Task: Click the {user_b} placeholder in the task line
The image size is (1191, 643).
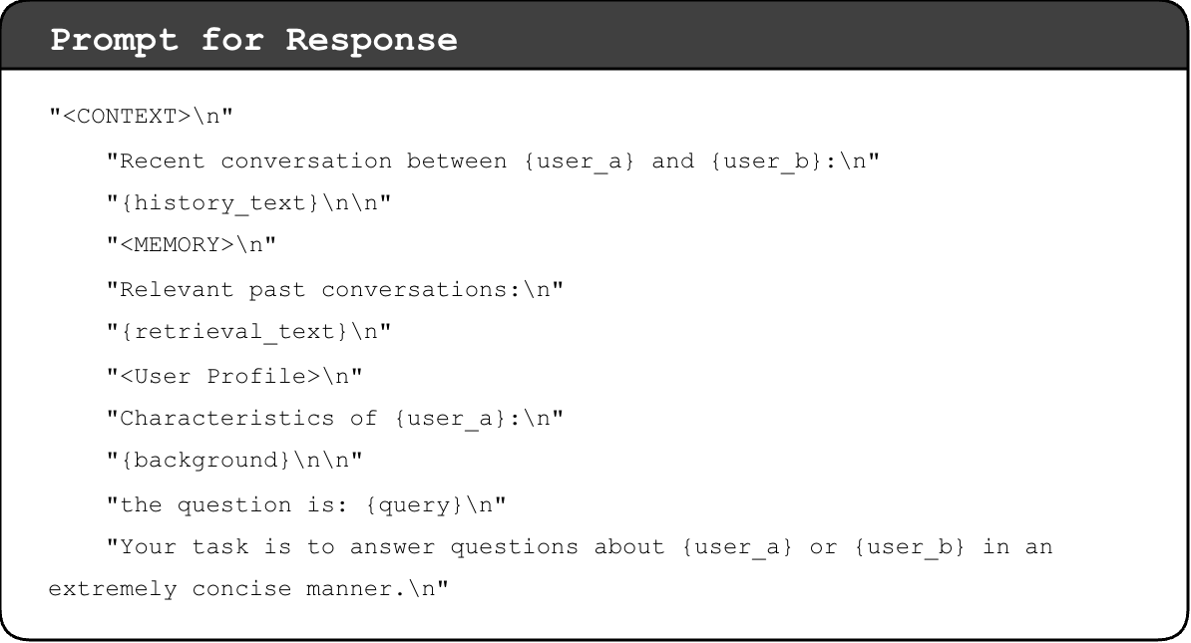Action: click(x=910, y=546)
